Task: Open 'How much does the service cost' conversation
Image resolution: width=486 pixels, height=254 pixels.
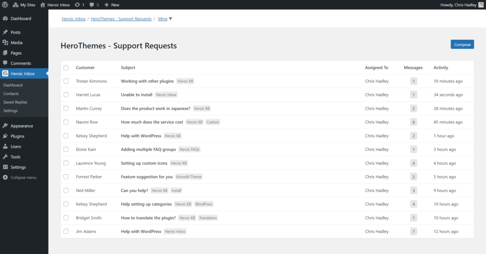Action: pos(152,122)
